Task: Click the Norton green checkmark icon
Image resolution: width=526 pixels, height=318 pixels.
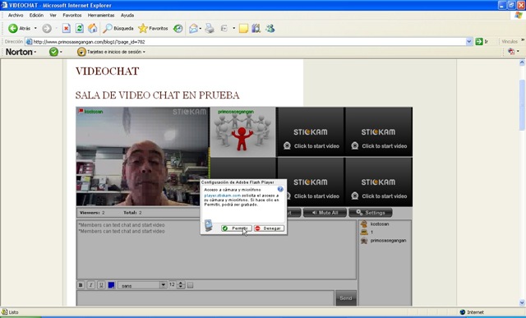Action: pyautogui.click(x=53, y=52)
